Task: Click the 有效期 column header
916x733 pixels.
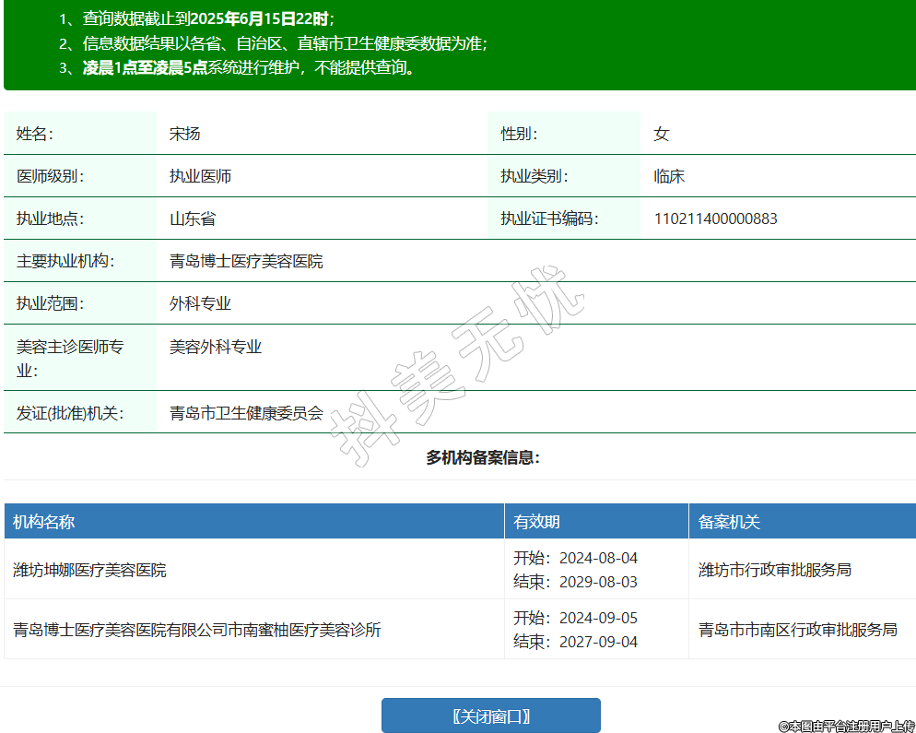Action: point(536,522)
